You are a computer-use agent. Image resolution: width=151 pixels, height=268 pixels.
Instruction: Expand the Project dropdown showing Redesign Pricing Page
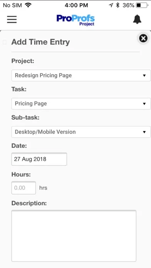pyautogui.click(x=81, y=75)
